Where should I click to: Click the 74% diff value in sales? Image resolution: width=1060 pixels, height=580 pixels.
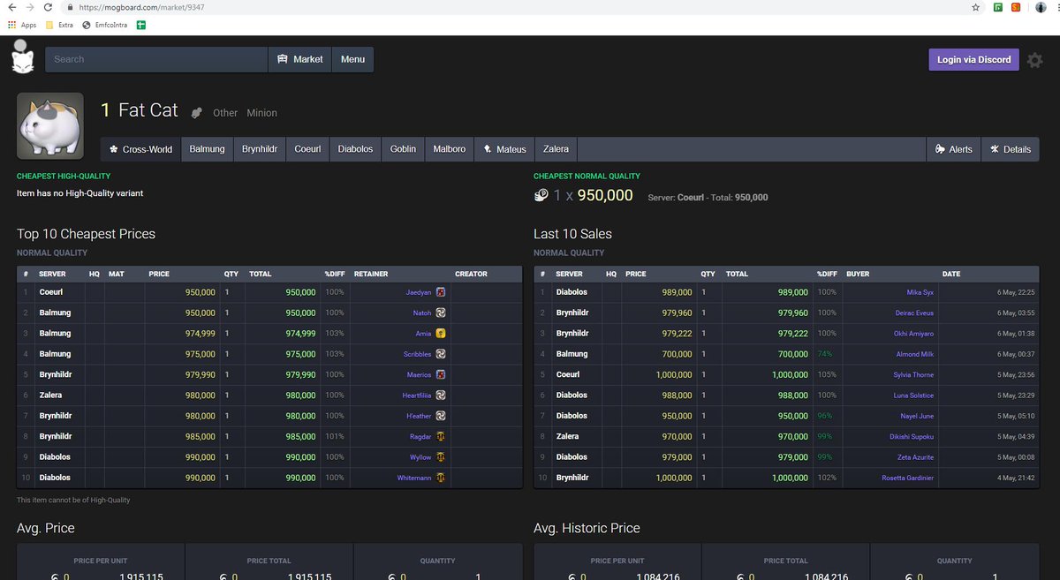(825, 354)
